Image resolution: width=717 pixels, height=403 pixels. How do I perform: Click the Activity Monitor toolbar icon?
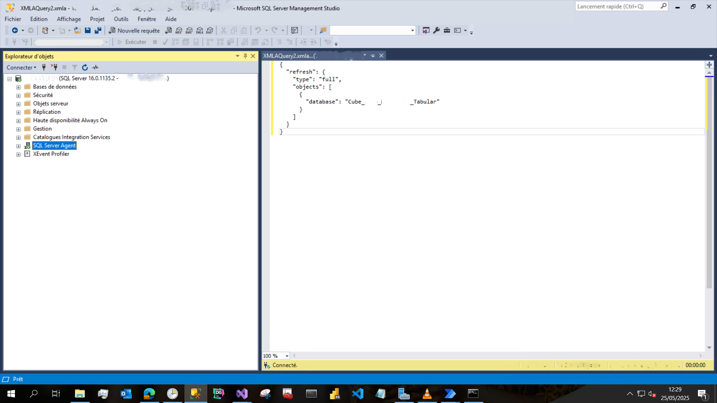pos(295,31)
